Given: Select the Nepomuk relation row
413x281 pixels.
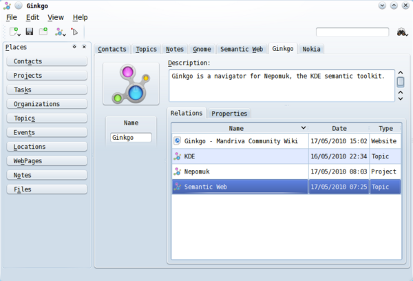Looking at the screenshot, I should pos(286,171).
